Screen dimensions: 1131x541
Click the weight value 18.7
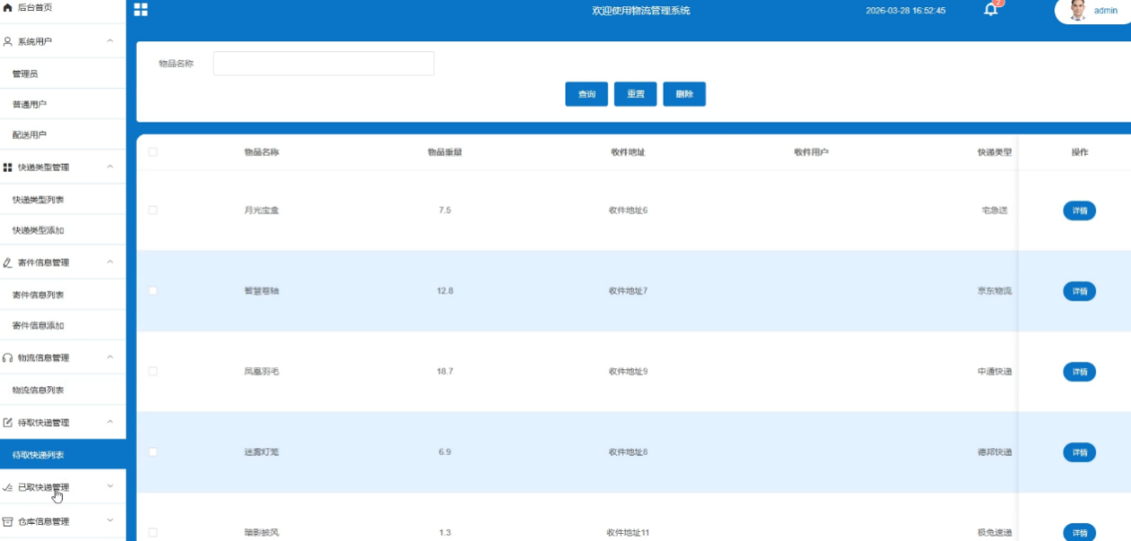tap(445, 371)
